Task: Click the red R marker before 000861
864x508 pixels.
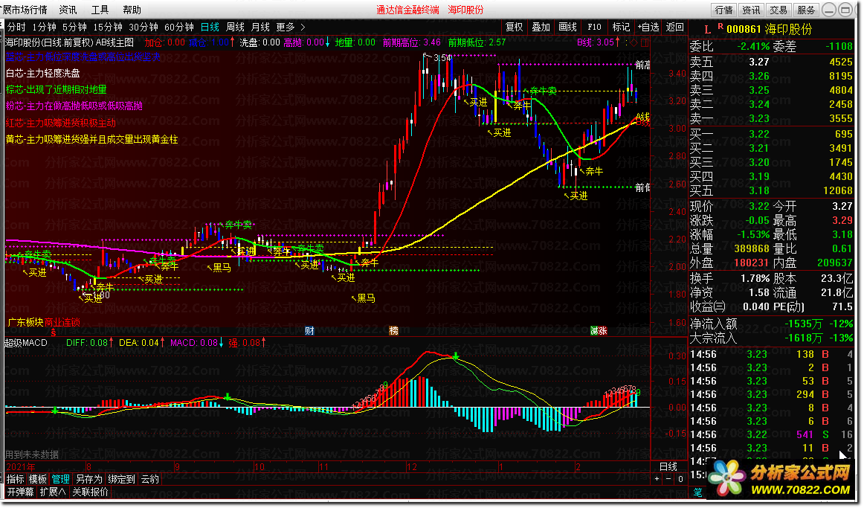Action: point(720,27)
